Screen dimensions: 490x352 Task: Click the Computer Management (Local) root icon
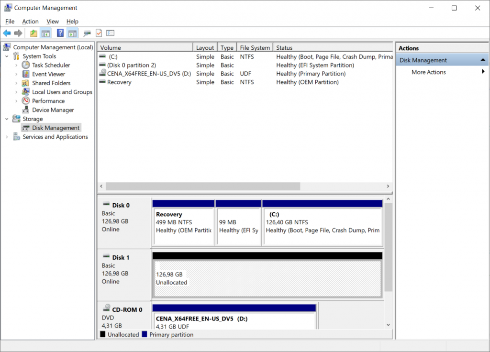(7, 47)
